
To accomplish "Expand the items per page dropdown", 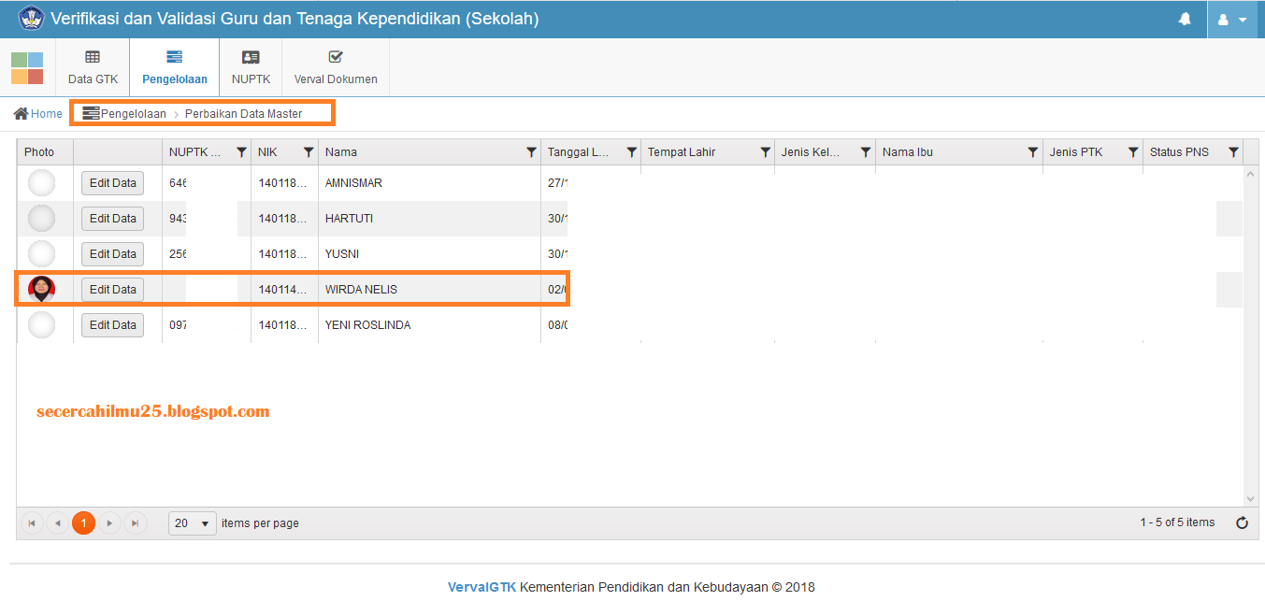I will pyautogui.click(x=193, y=523).
